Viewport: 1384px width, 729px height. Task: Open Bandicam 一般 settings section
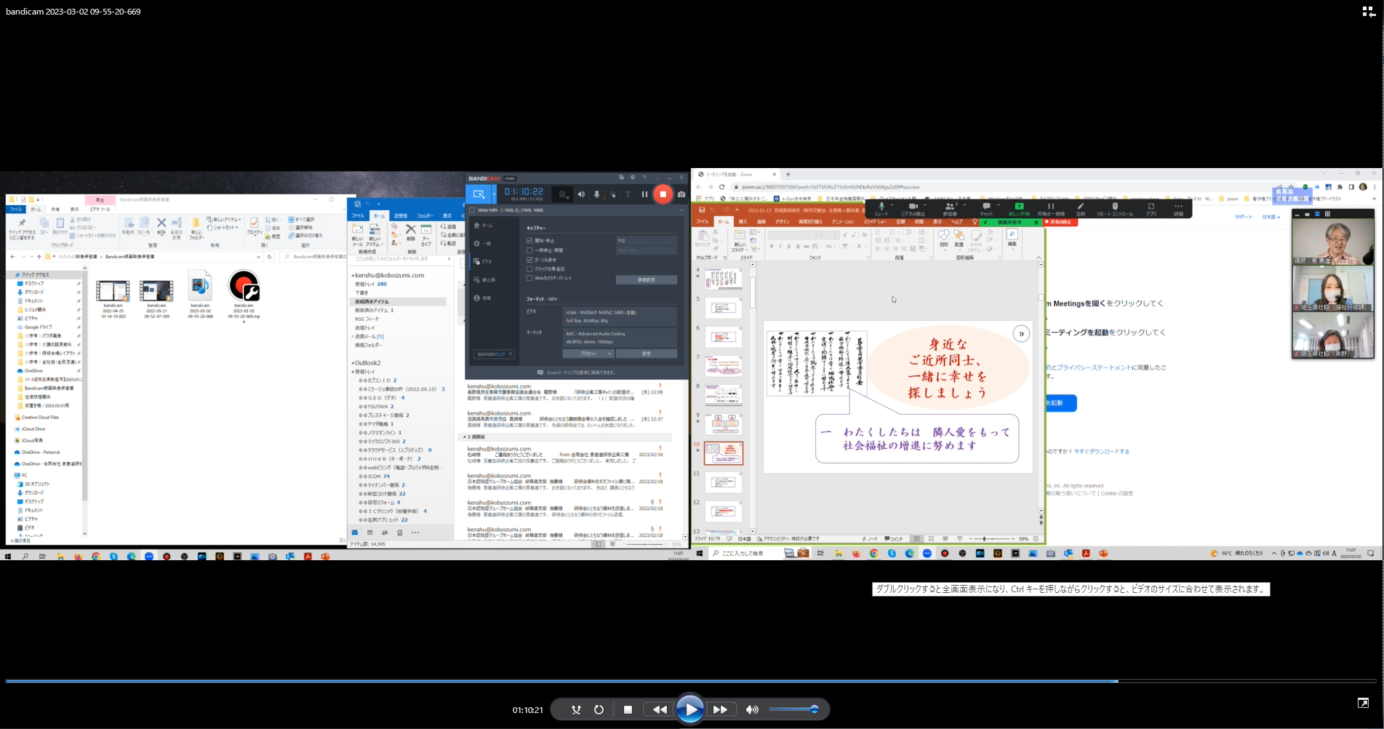(x=483, y=244)
